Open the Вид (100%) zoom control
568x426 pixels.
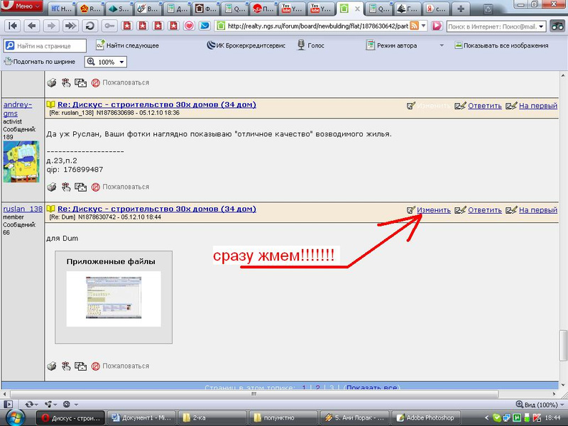pos(540,405)
